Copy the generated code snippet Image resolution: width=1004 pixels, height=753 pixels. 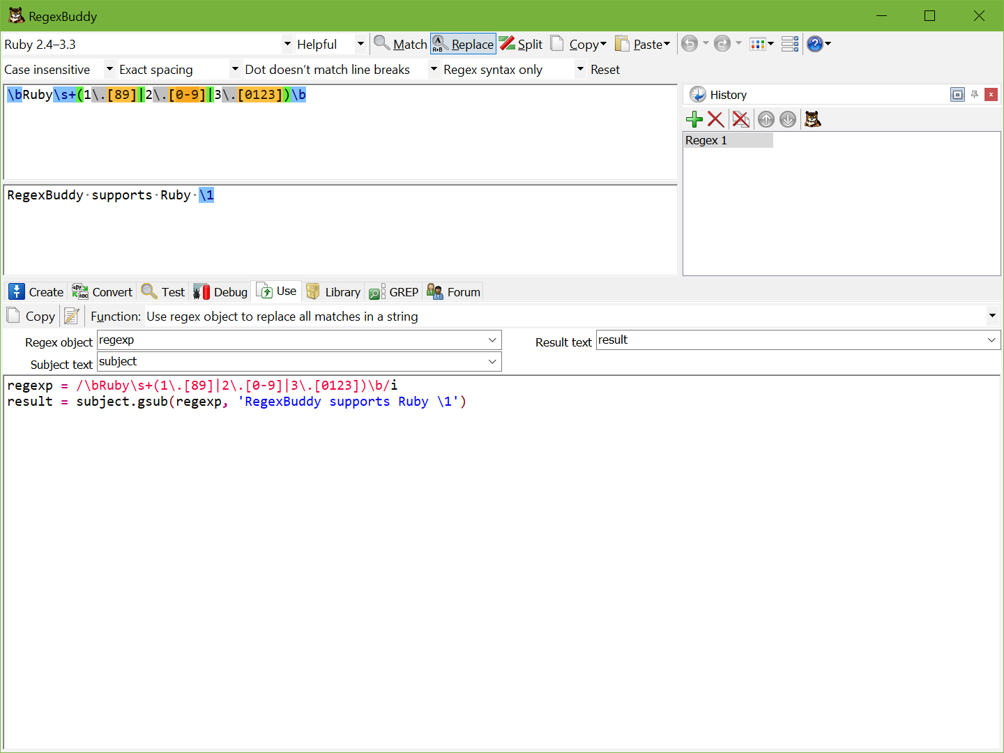[x=31, y=317]
